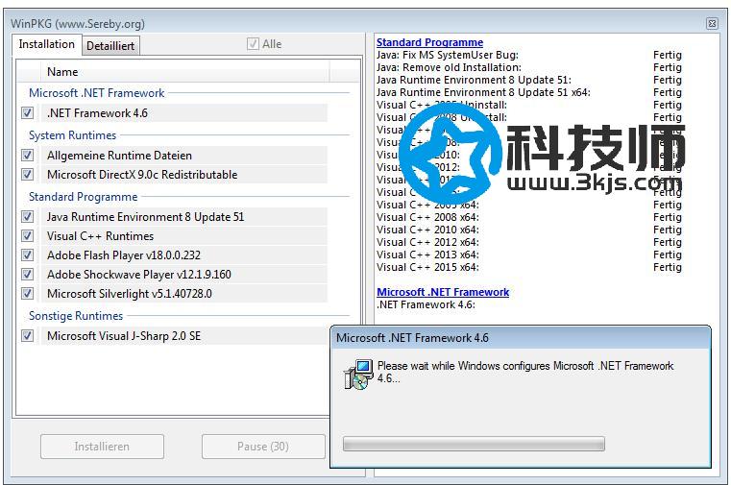Image resolution: width=731 pixels, height=485 pixels.
Task: Select the Adobe Shockwave Player v12.1.9.160 row
Action: 184,274
